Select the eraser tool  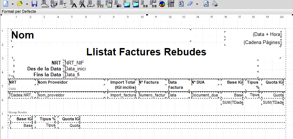click(x=190, y=4)
